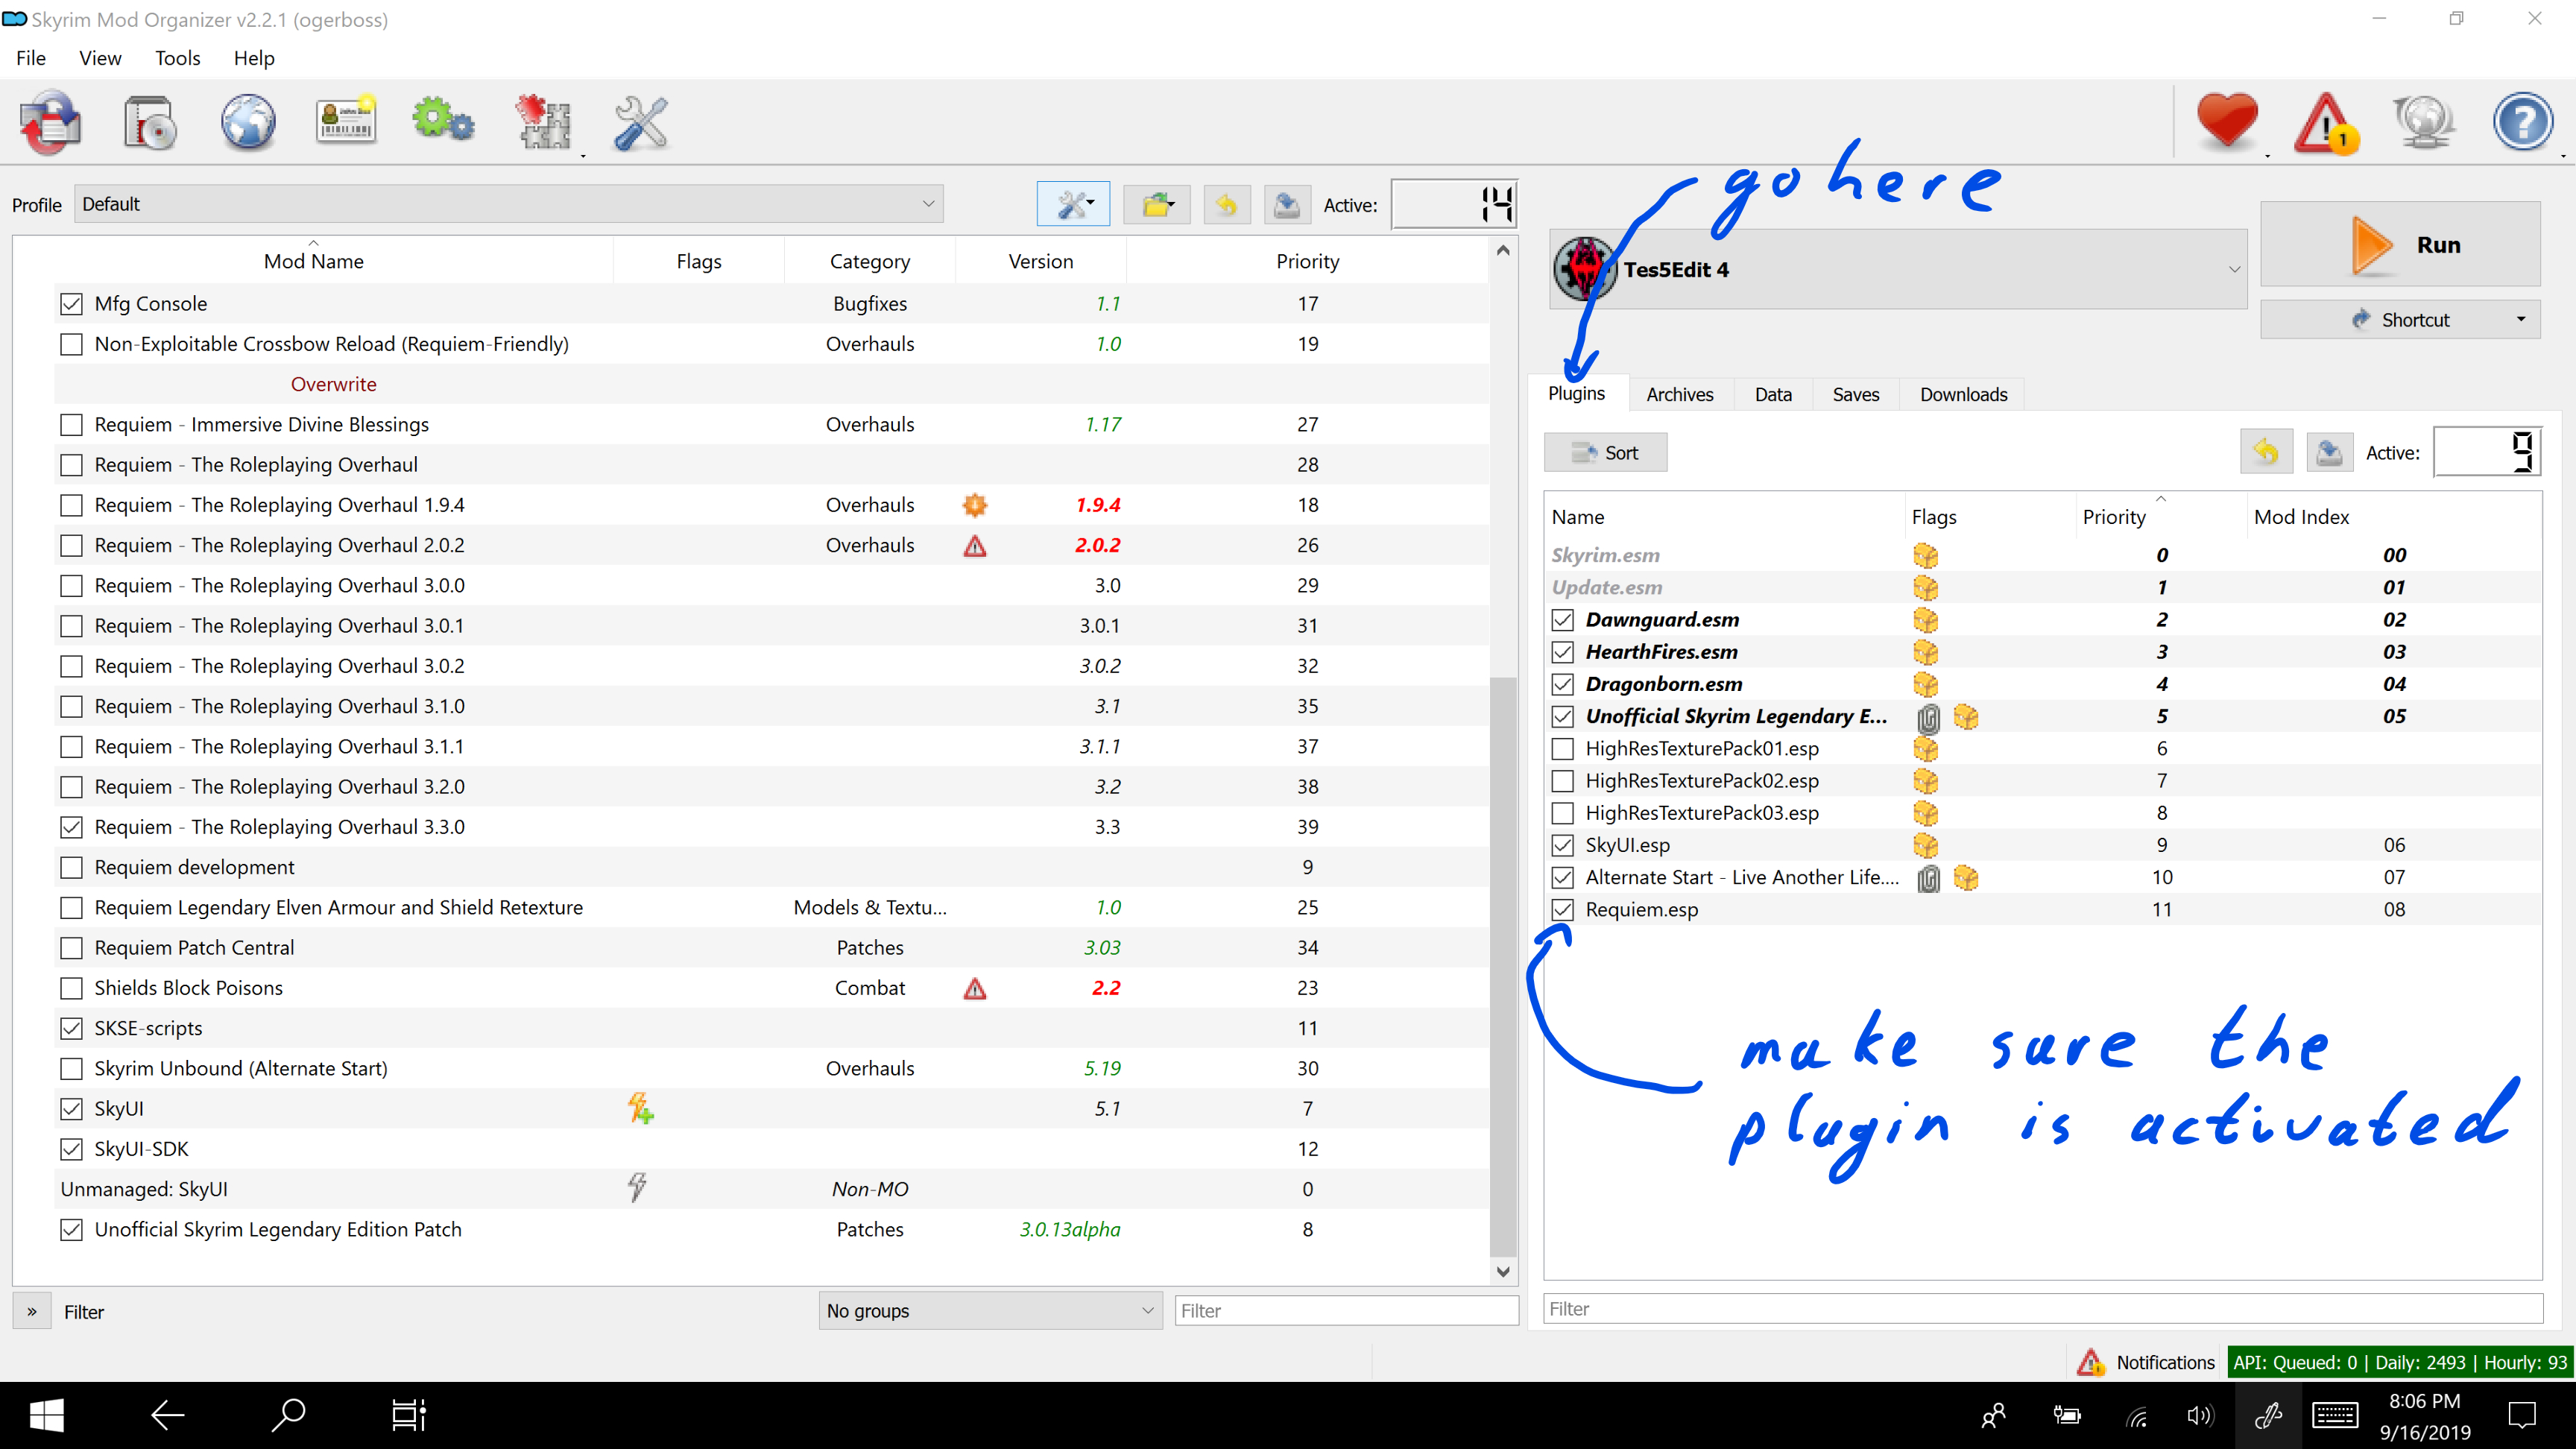Click box flag icon on Skyrim.esm
The image size is (2576, 1449).
pos(1925,555)
